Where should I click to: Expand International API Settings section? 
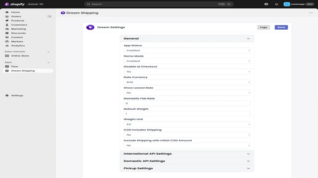187,154
